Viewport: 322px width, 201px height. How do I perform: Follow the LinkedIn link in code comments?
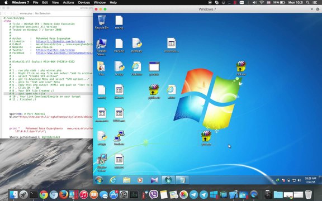tap(60, 41)
